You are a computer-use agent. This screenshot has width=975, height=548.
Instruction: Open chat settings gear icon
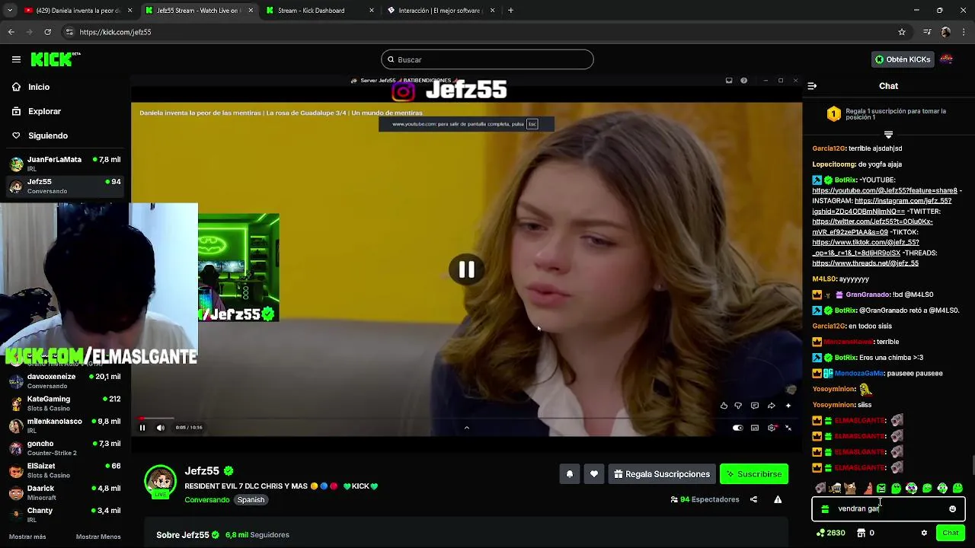[x=924, y=533]
